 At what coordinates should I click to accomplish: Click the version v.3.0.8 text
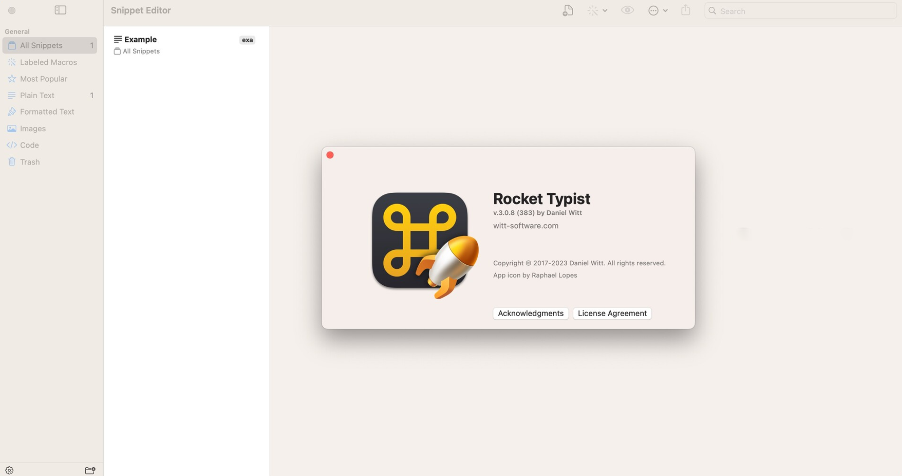pyautogui.click(x=537, y=213)
